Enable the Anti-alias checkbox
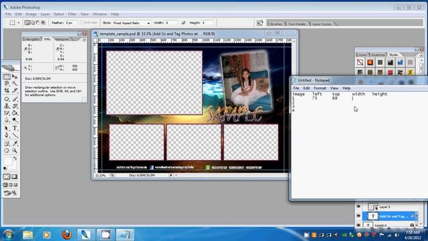 [x=82, y=23]
